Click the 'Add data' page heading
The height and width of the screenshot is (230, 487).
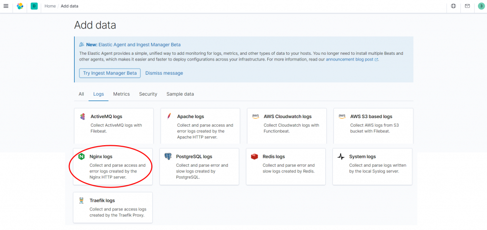click(x=95, y=25)
